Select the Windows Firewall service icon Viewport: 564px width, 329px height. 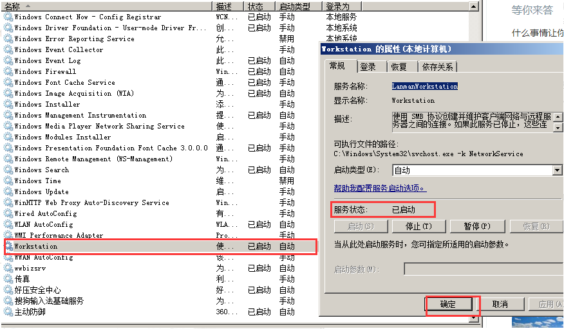pyautogui.click(x=8, y=71)
